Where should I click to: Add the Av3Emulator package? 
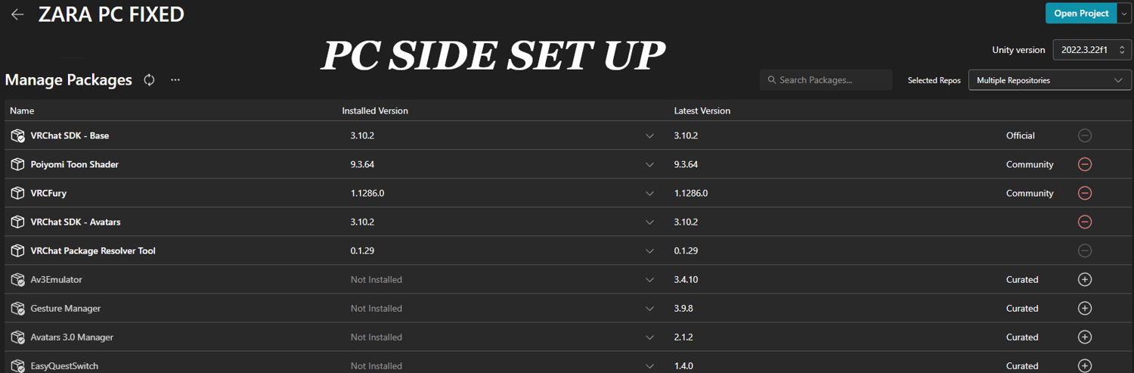point(1084,279)
